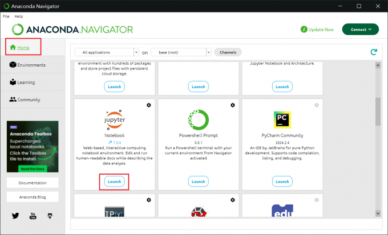Open the Anaconda Blog button
Screen dimensions: 388x235
[33, 197]
